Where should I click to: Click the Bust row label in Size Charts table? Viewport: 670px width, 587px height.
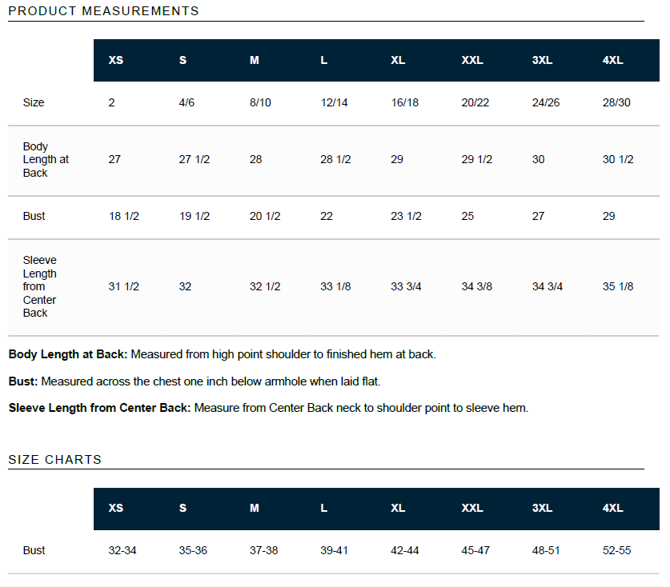(34, 550)
